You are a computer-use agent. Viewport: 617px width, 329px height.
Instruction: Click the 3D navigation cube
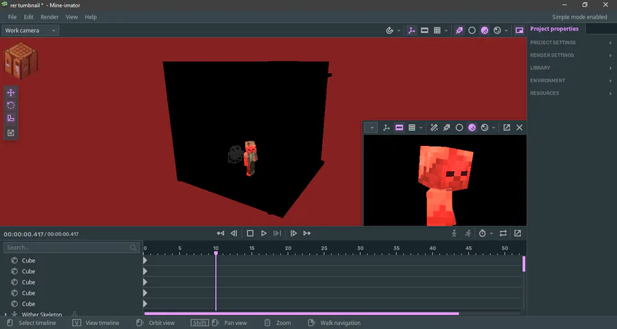[21, 61]
